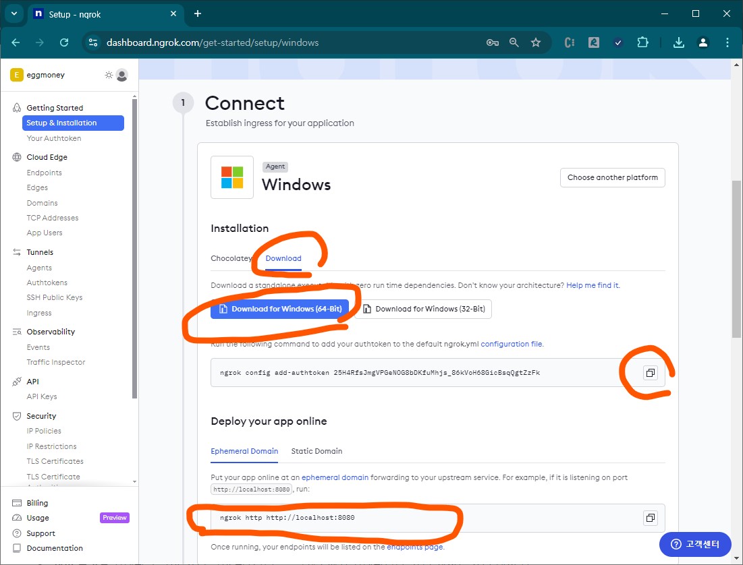
Task: Reload the page with the refresh icon
Action: tap(64, 42)
